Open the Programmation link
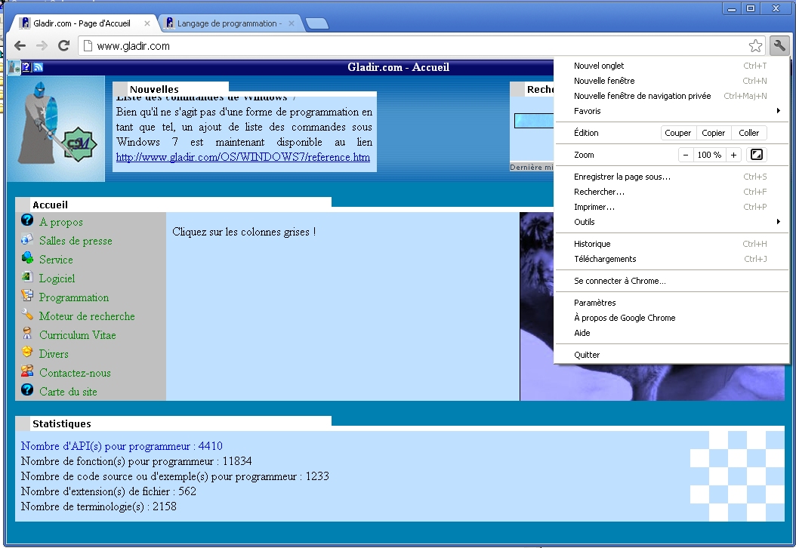Image resolution: width=796 pixels, height=548 pixels. click(x=73, y=297)
